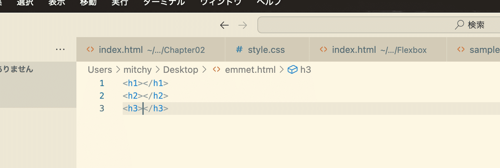This screenshot has height=168, width=500.
Task: Open the ウィンドウ menu
Action: click(x=221, y=3)
